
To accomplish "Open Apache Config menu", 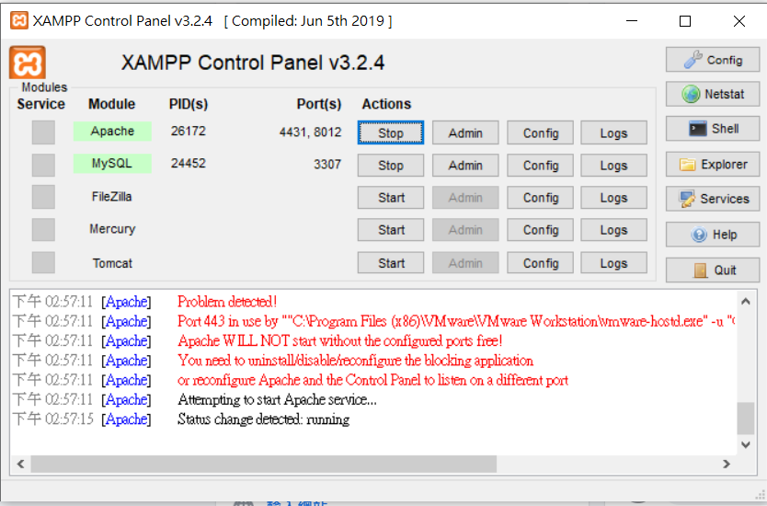I will (x=541, y=132).
